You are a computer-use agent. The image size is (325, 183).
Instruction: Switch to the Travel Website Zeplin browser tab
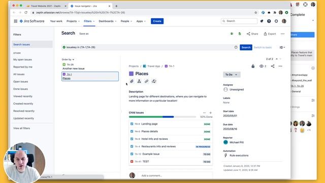coord(46,6)
